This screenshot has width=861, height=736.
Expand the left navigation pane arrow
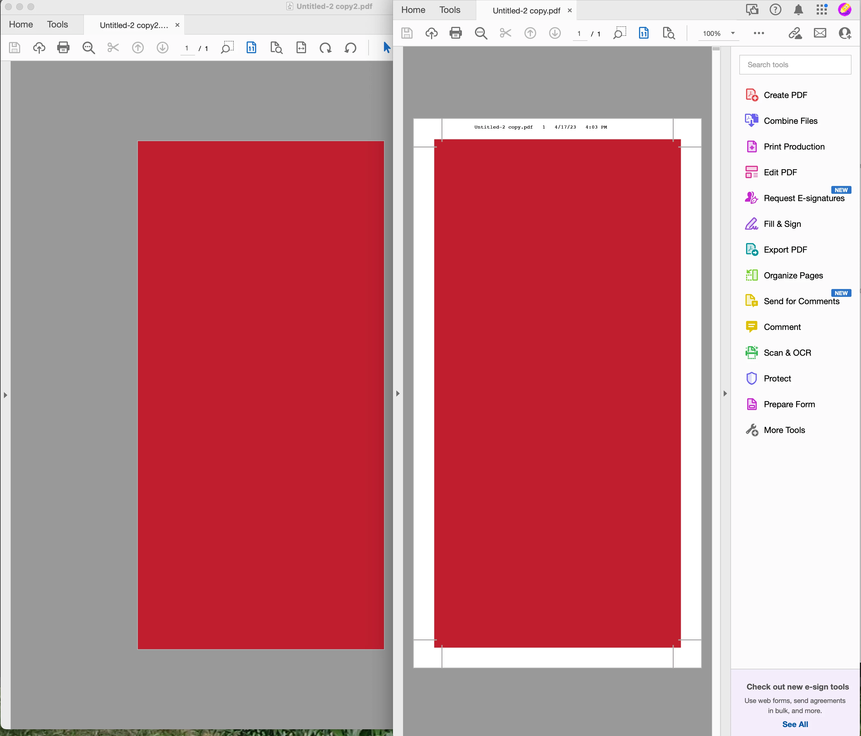point(5,395)
